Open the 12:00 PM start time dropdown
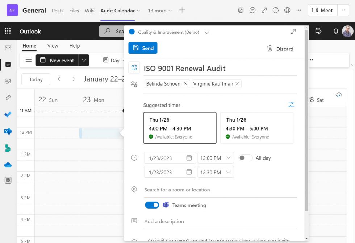The width and height of the screenshot is (355, 243). click(x=216, y=158)
